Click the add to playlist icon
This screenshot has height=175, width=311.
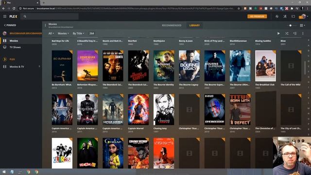pyautogui.click(x=295, y=34)
